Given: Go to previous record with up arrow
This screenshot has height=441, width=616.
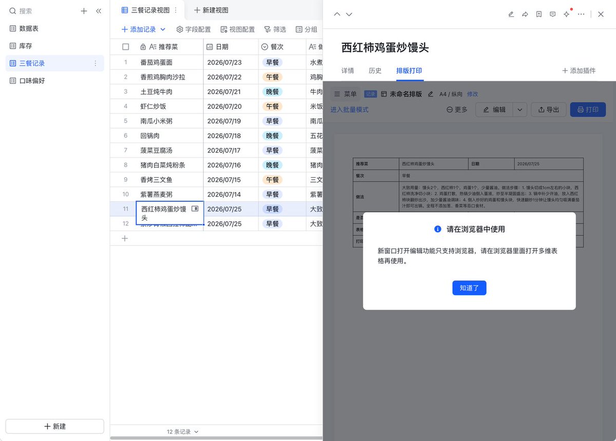Looking at the screenshot, I should [x=337, y=14].
